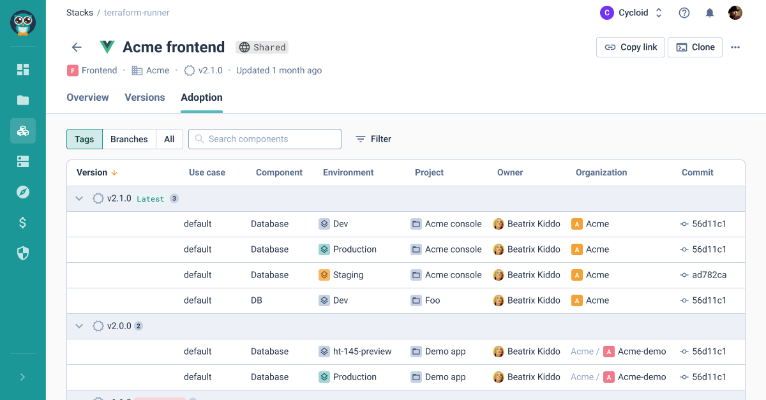The image size is (766, 400).
Task: Switch to the Overview tab
Action: (87, 98)
